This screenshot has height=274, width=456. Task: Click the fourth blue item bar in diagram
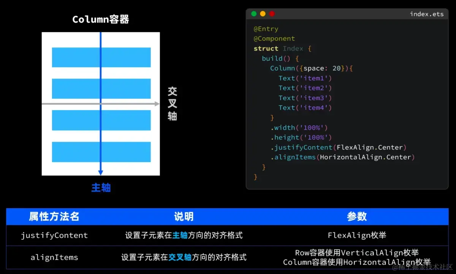pyautogui.click(x=101, y=152)
